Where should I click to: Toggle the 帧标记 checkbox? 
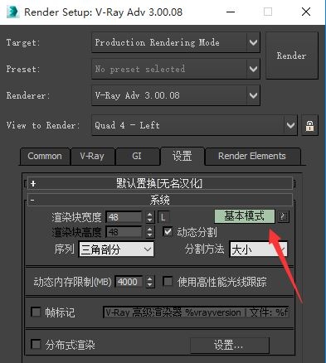pos(36,312)
